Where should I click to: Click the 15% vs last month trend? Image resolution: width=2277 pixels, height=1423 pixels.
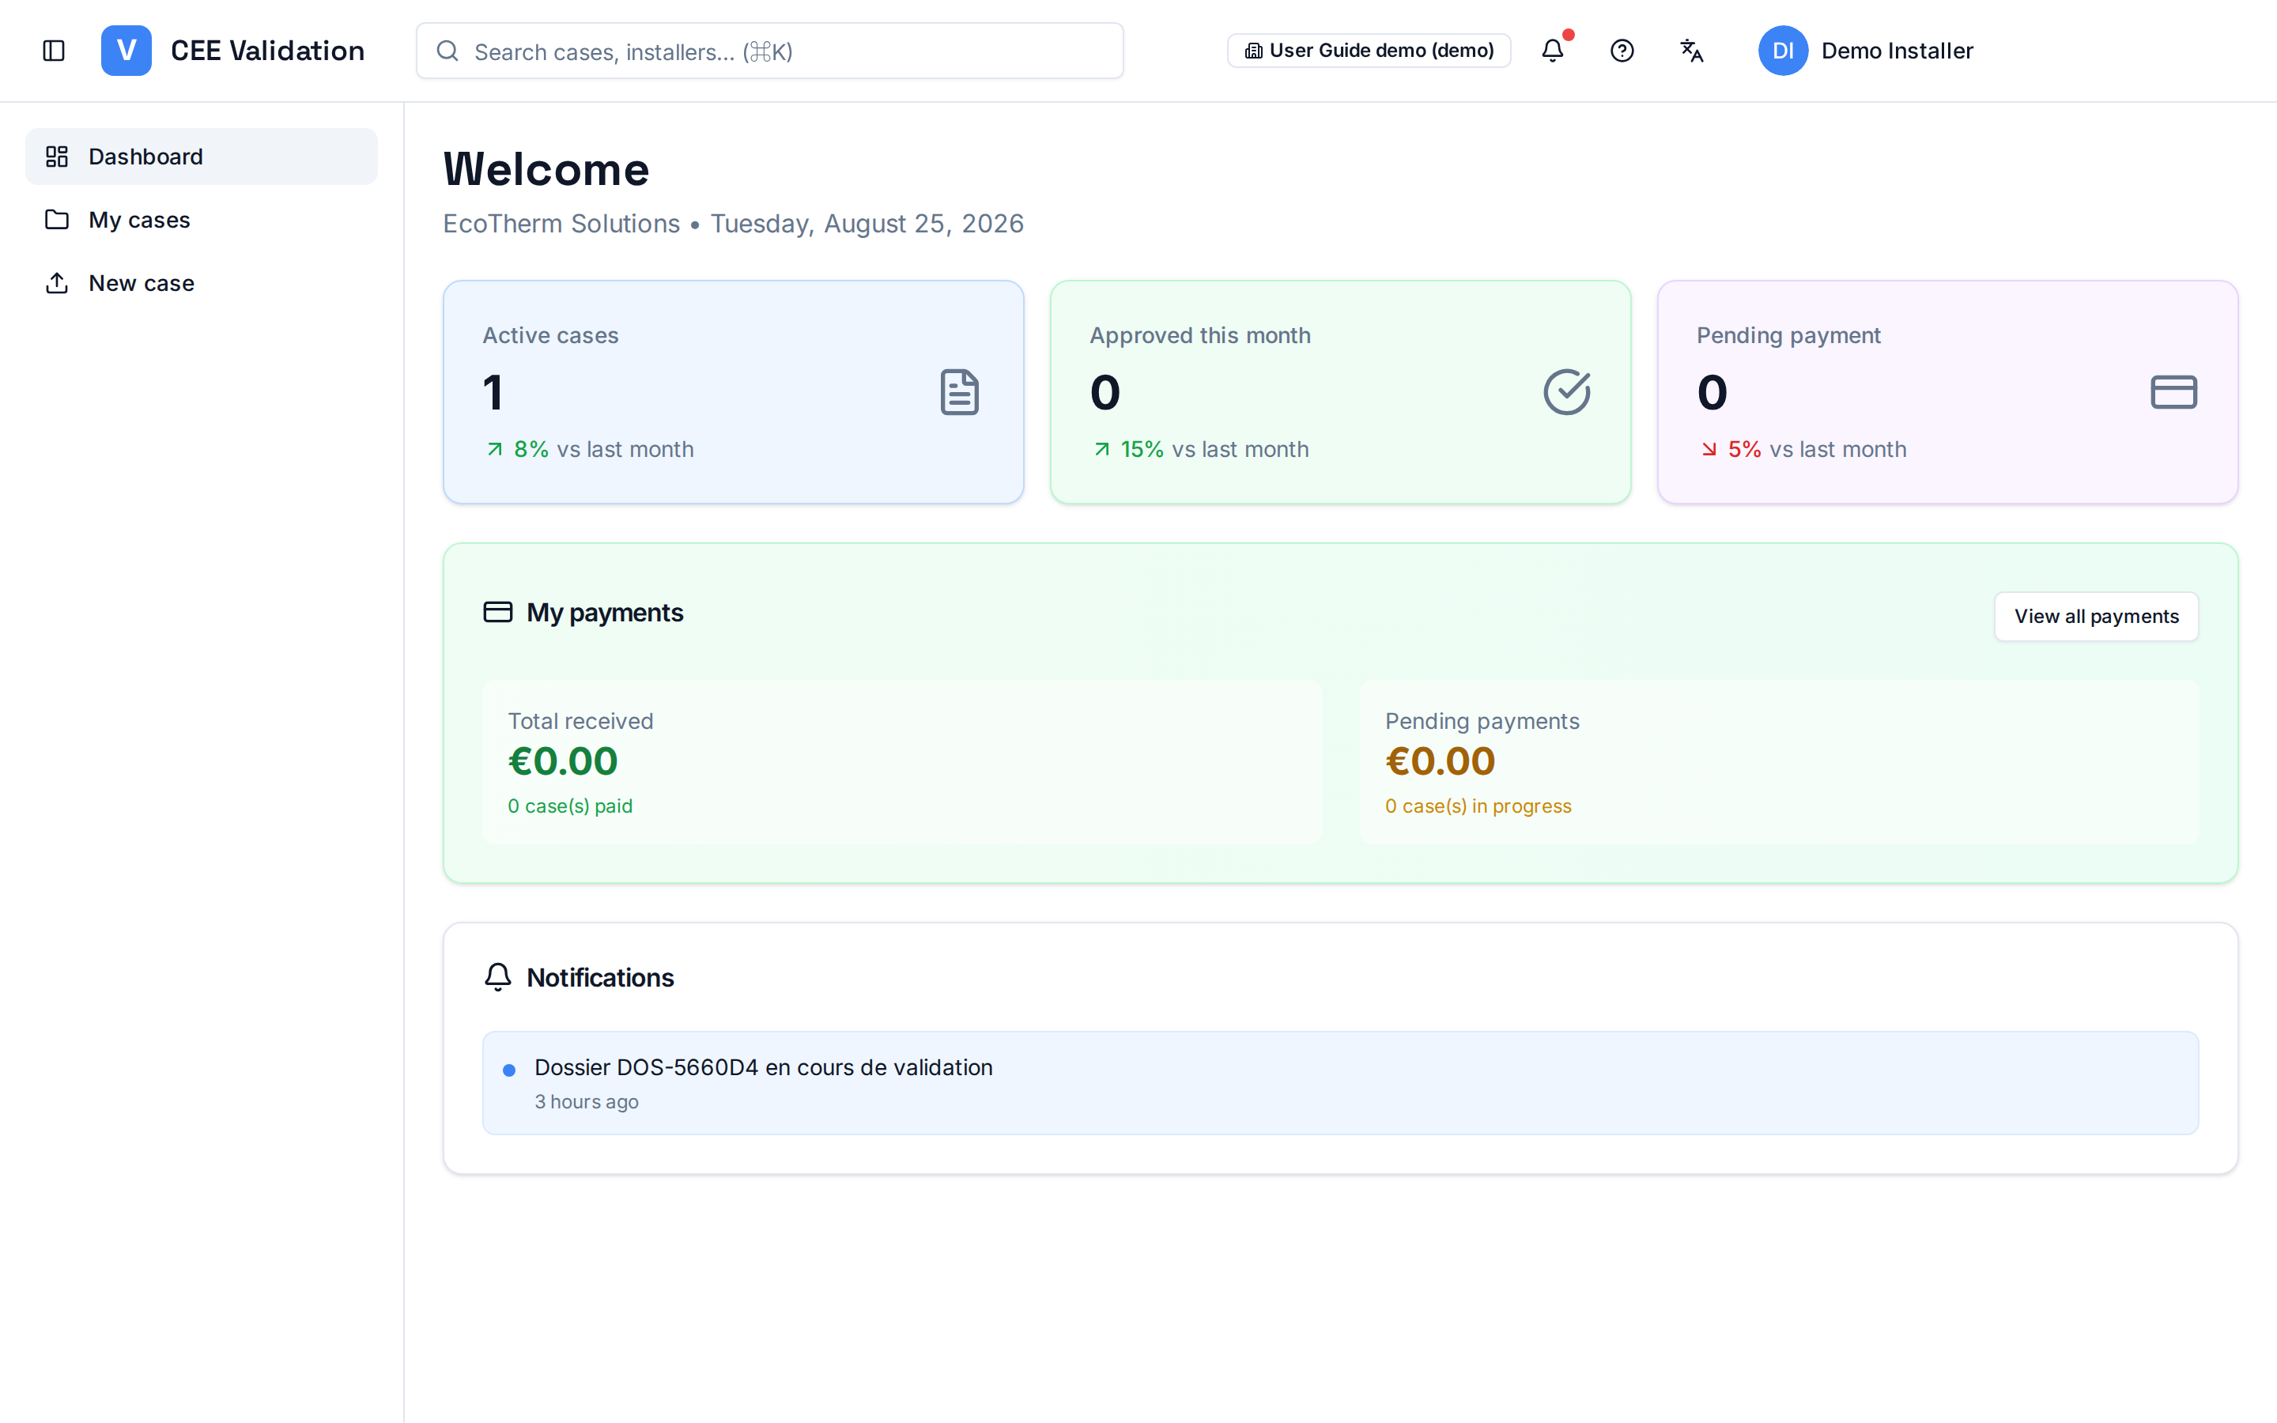coord(1199,449)
